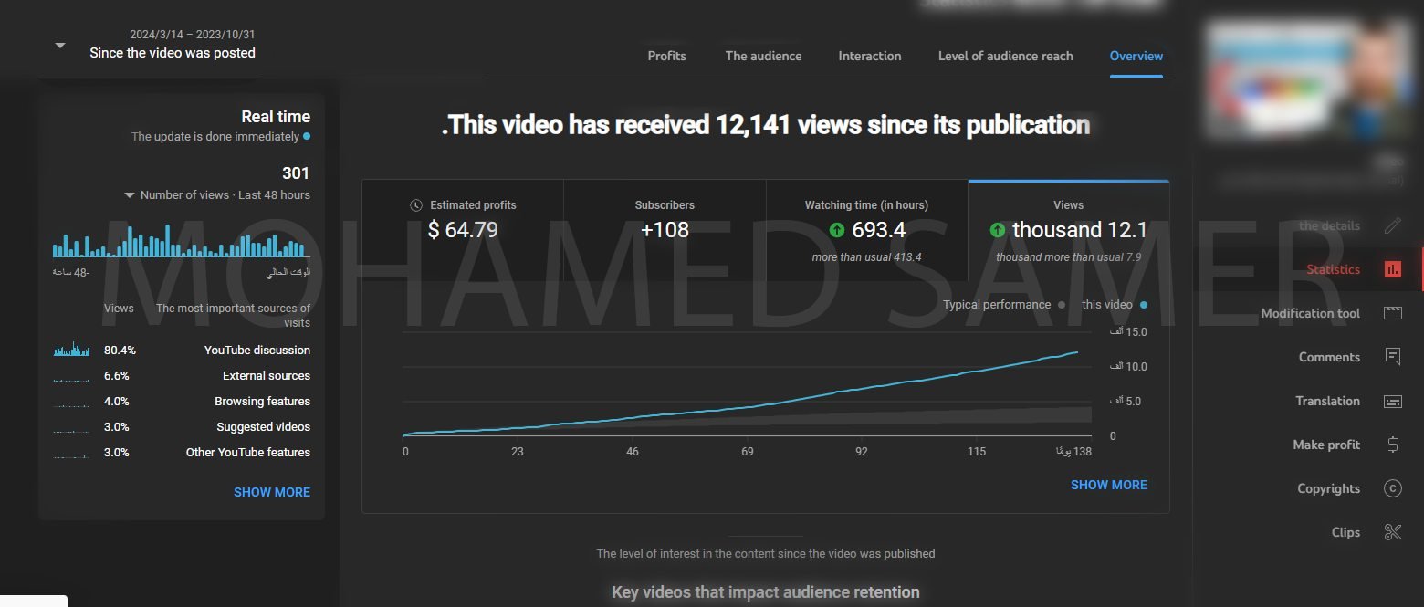Click the more than usual 413.4 text
The image size is (1424, 607).
point(866,257)
